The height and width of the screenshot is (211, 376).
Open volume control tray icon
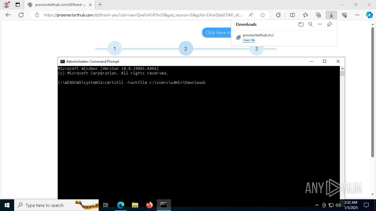338,205
